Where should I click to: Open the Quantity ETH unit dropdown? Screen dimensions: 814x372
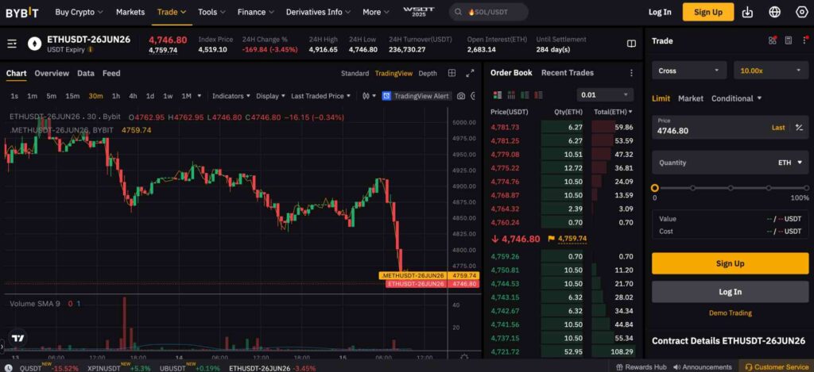[x=789, y=163]
